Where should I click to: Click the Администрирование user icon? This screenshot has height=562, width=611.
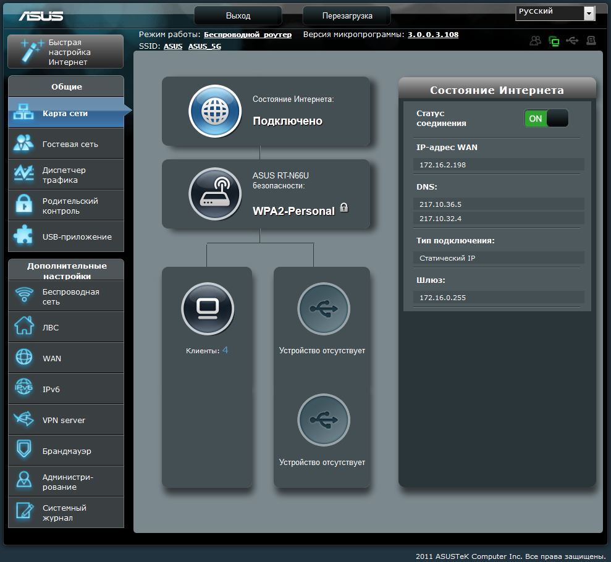pos(24,480)
